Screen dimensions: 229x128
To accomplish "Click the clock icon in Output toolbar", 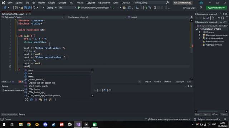I will tap(110, 90).
